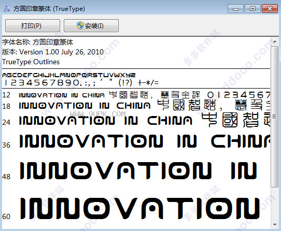281x231 pixels.
Task: Click the 36 point INNOVATION sample text
Action: 91,141
